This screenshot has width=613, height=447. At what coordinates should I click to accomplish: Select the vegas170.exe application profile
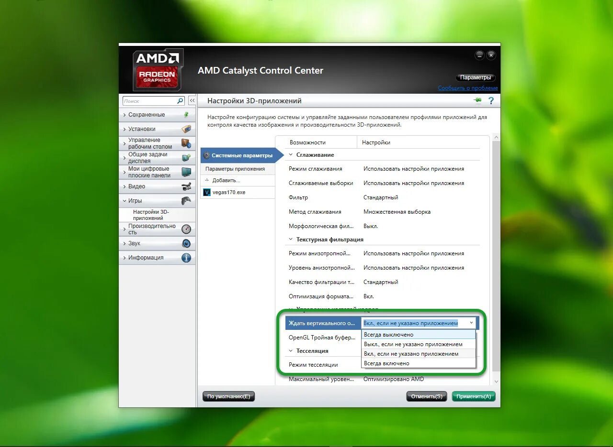tap(238, 192)
